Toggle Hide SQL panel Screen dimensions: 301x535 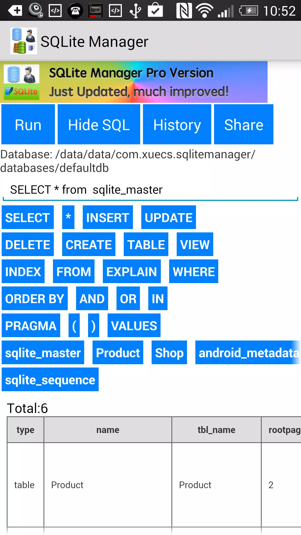[x=99, y=124]
